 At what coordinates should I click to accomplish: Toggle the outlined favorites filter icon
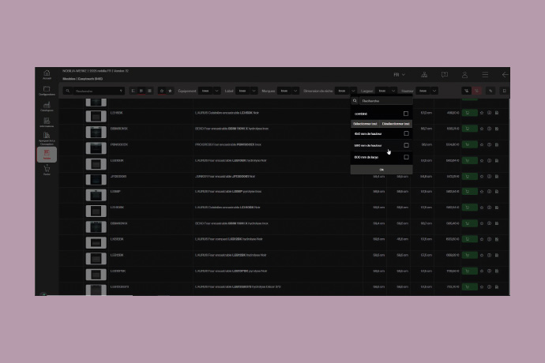coord(162,91)
